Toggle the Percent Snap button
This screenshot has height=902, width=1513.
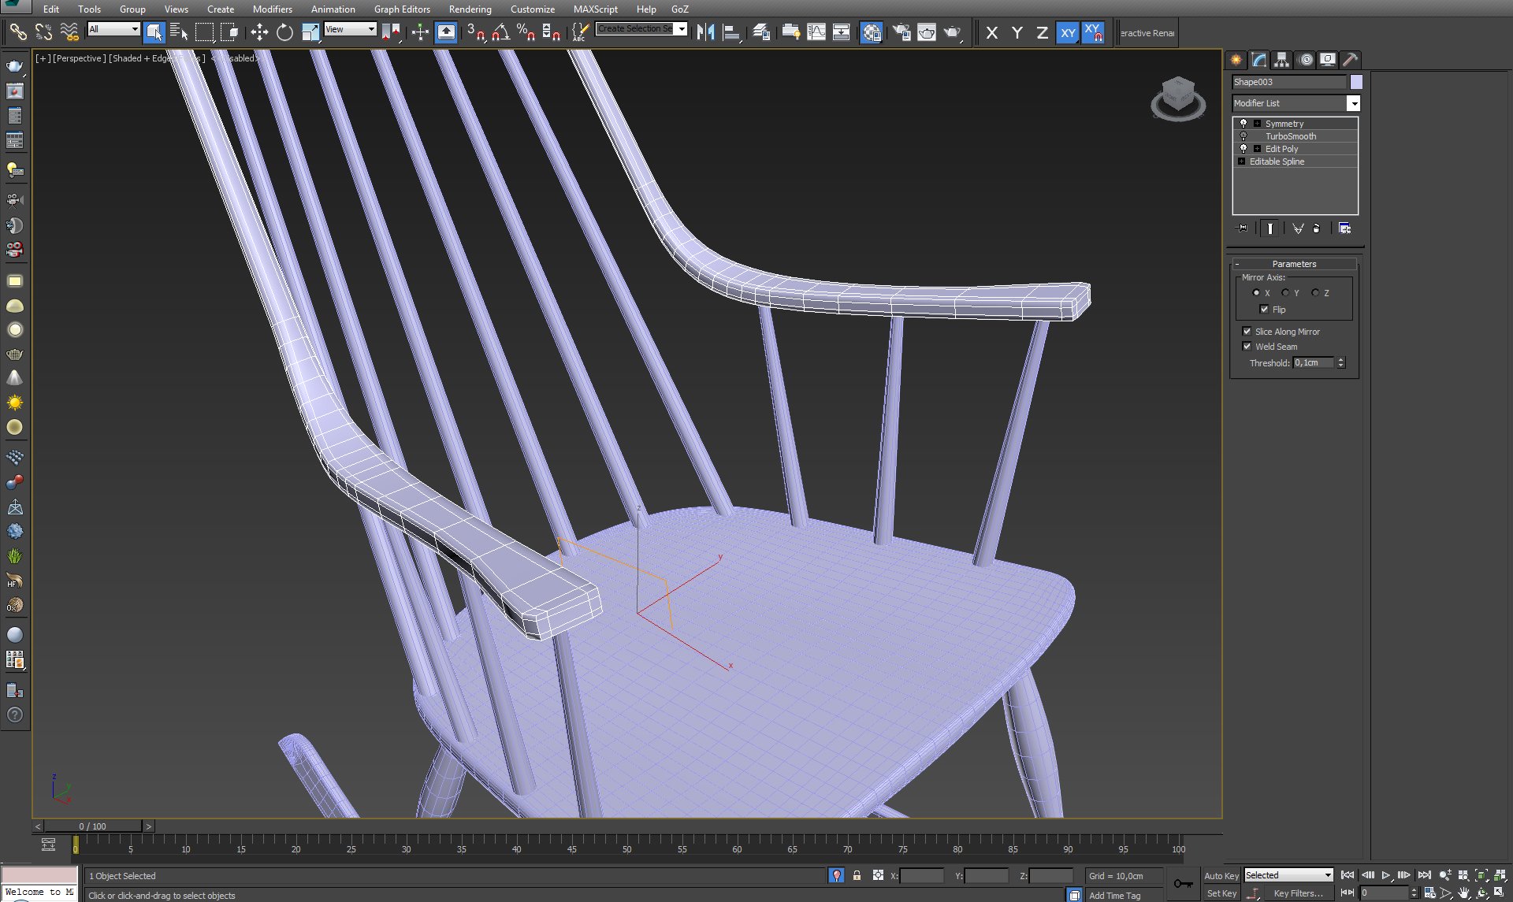[526, 32]
